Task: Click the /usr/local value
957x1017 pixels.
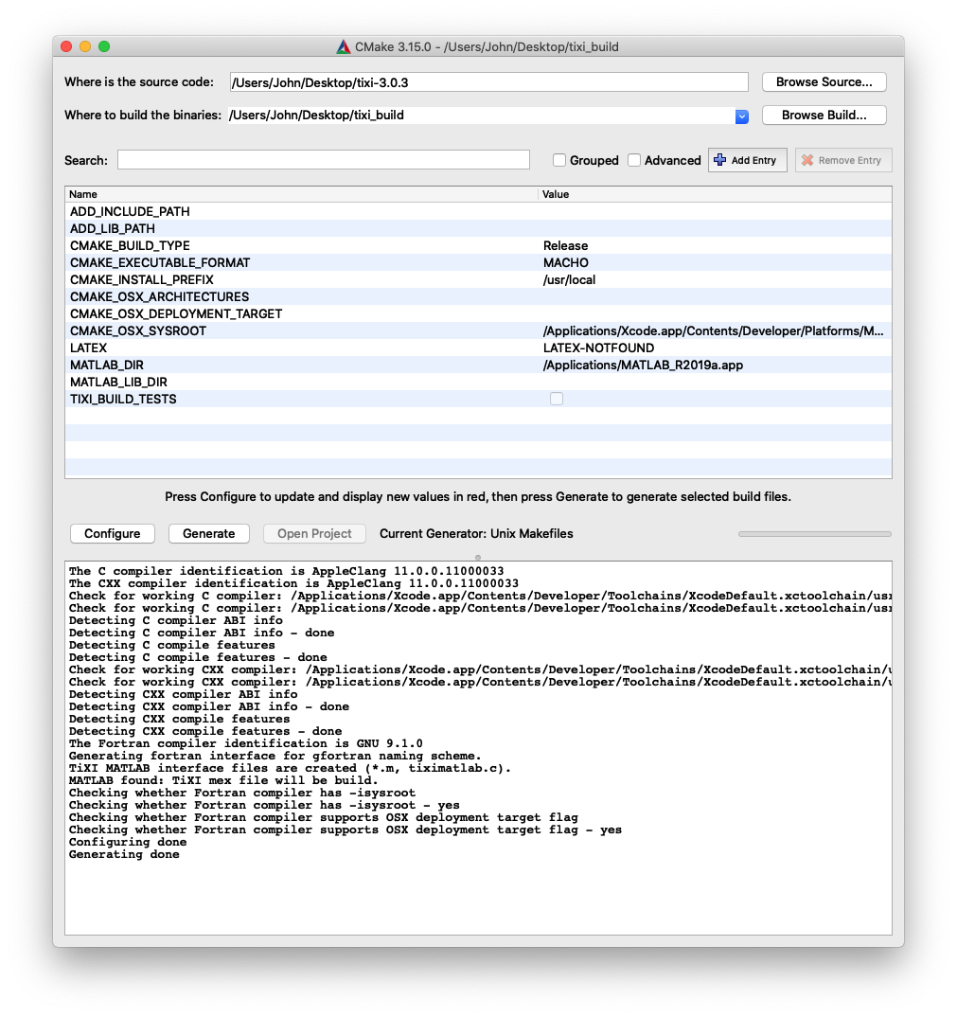Action: 569,279
